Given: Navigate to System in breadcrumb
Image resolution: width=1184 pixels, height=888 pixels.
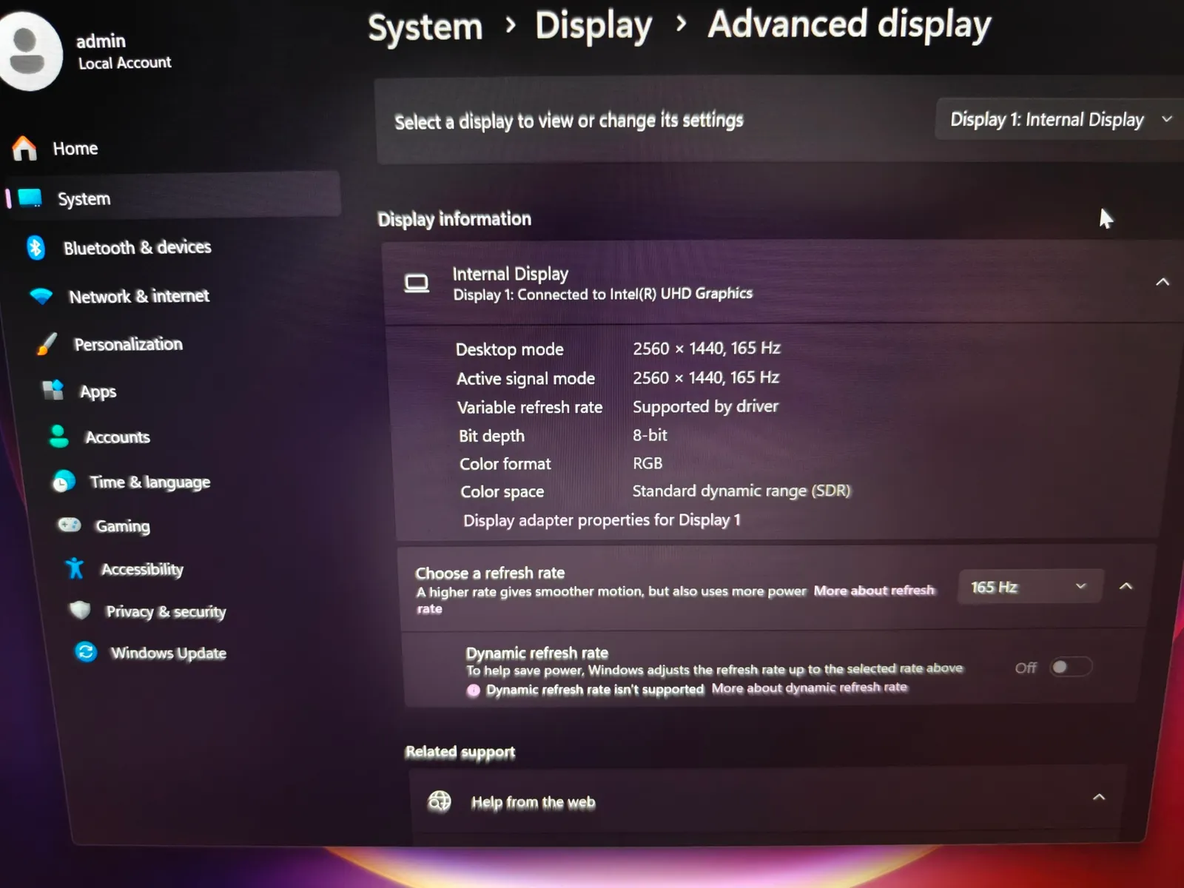Looking at the screenshot, I should [x=425, y=27].
